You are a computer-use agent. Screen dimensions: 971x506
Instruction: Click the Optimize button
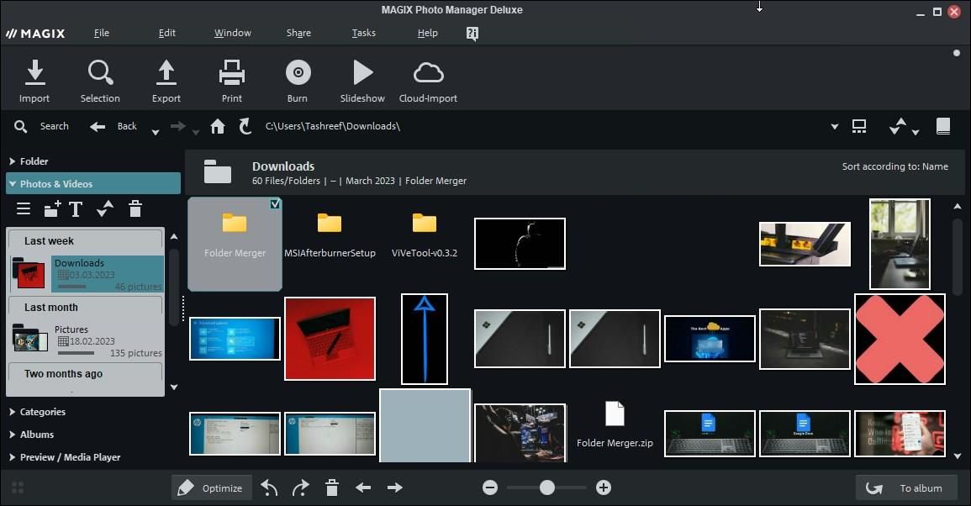(x=211, y=488)
